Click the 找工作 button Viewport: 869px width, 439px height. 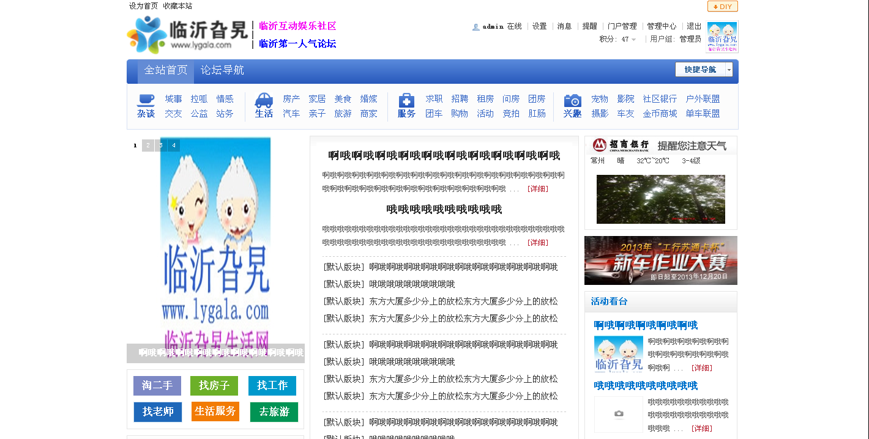click(x=272, y=386)
